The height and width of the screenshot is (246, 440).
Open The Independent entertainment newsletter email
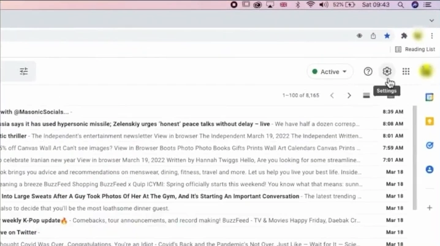tap(202, 136)
